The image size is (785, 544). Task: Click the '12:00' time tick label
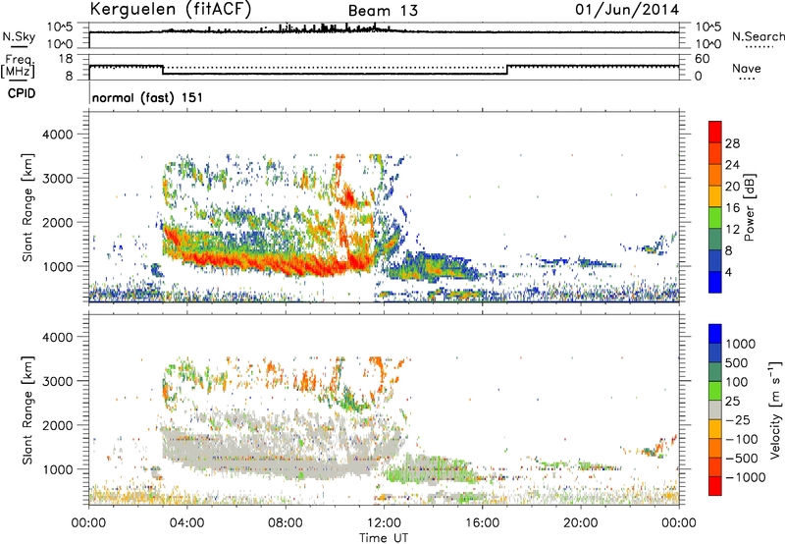click(384, 523)
